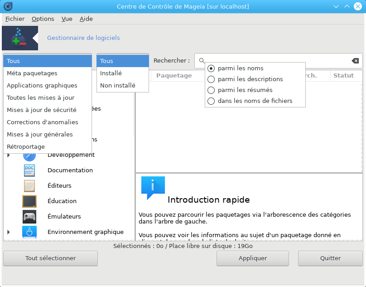Sort by the Paquetage column header
The height and width of the screenshot is (287, 366).
174,75
